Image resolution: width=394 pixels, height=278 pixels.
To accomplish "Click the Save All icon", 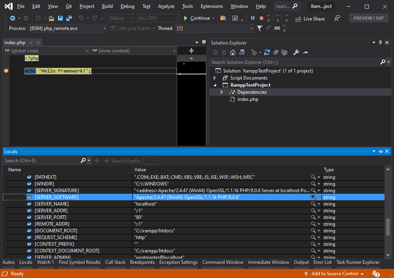I will pyautogui.click(x=69, y=18).
